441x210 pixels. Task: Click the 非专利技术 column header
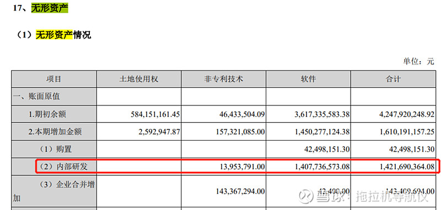(224, 79)
